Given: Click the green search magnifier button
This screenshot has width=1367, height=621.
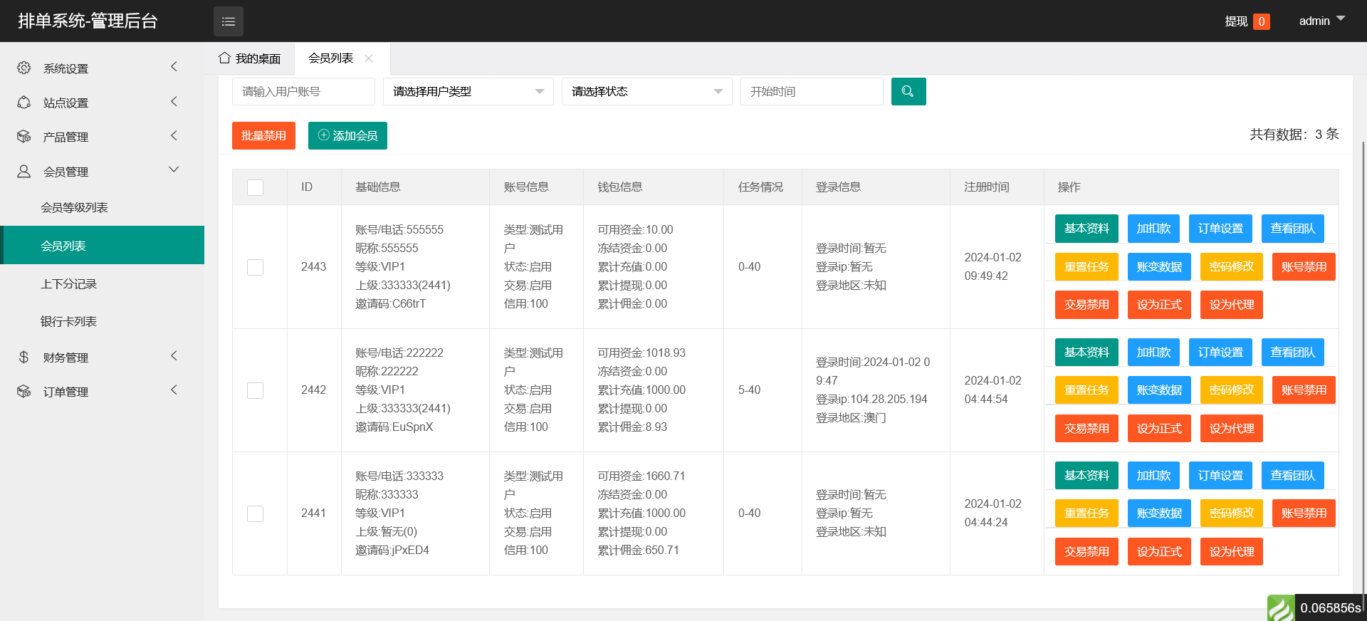Looking at the screenshot, I should point(908,91).
